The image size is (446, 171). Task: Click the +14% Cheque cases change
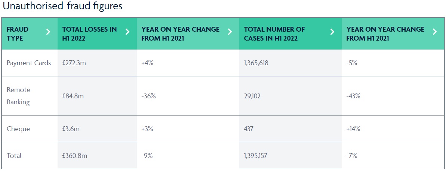(353, 129)
